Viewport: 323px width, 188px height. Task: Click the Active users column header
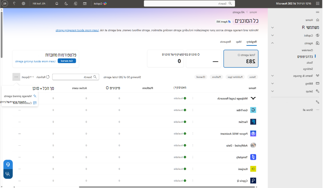[79, 88]
